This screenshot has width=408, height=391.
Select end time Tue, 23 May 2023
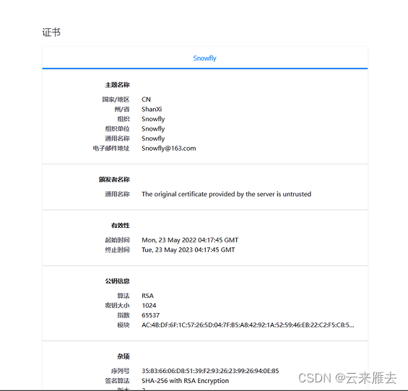click(x=188, y=250)
